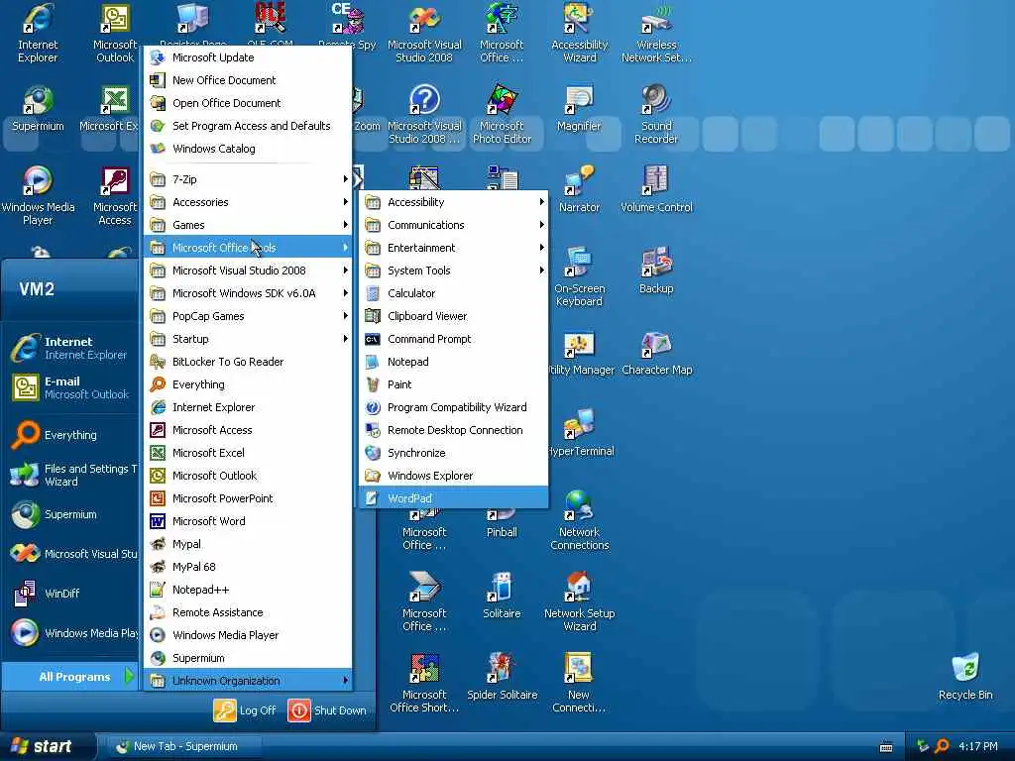1015x761 pixels.
Task: Select New Office Document entry
Action: [x=248, y=79]
